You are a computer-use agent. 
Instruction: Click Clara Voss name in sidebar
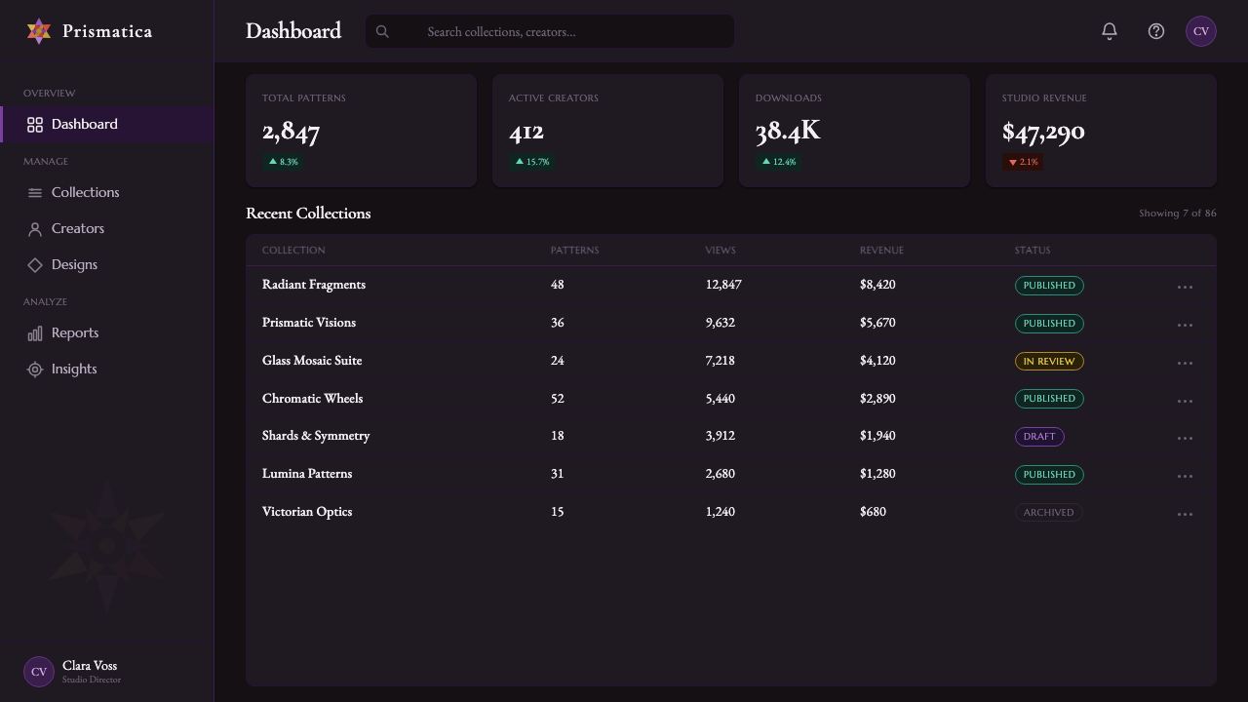point(90,666)
